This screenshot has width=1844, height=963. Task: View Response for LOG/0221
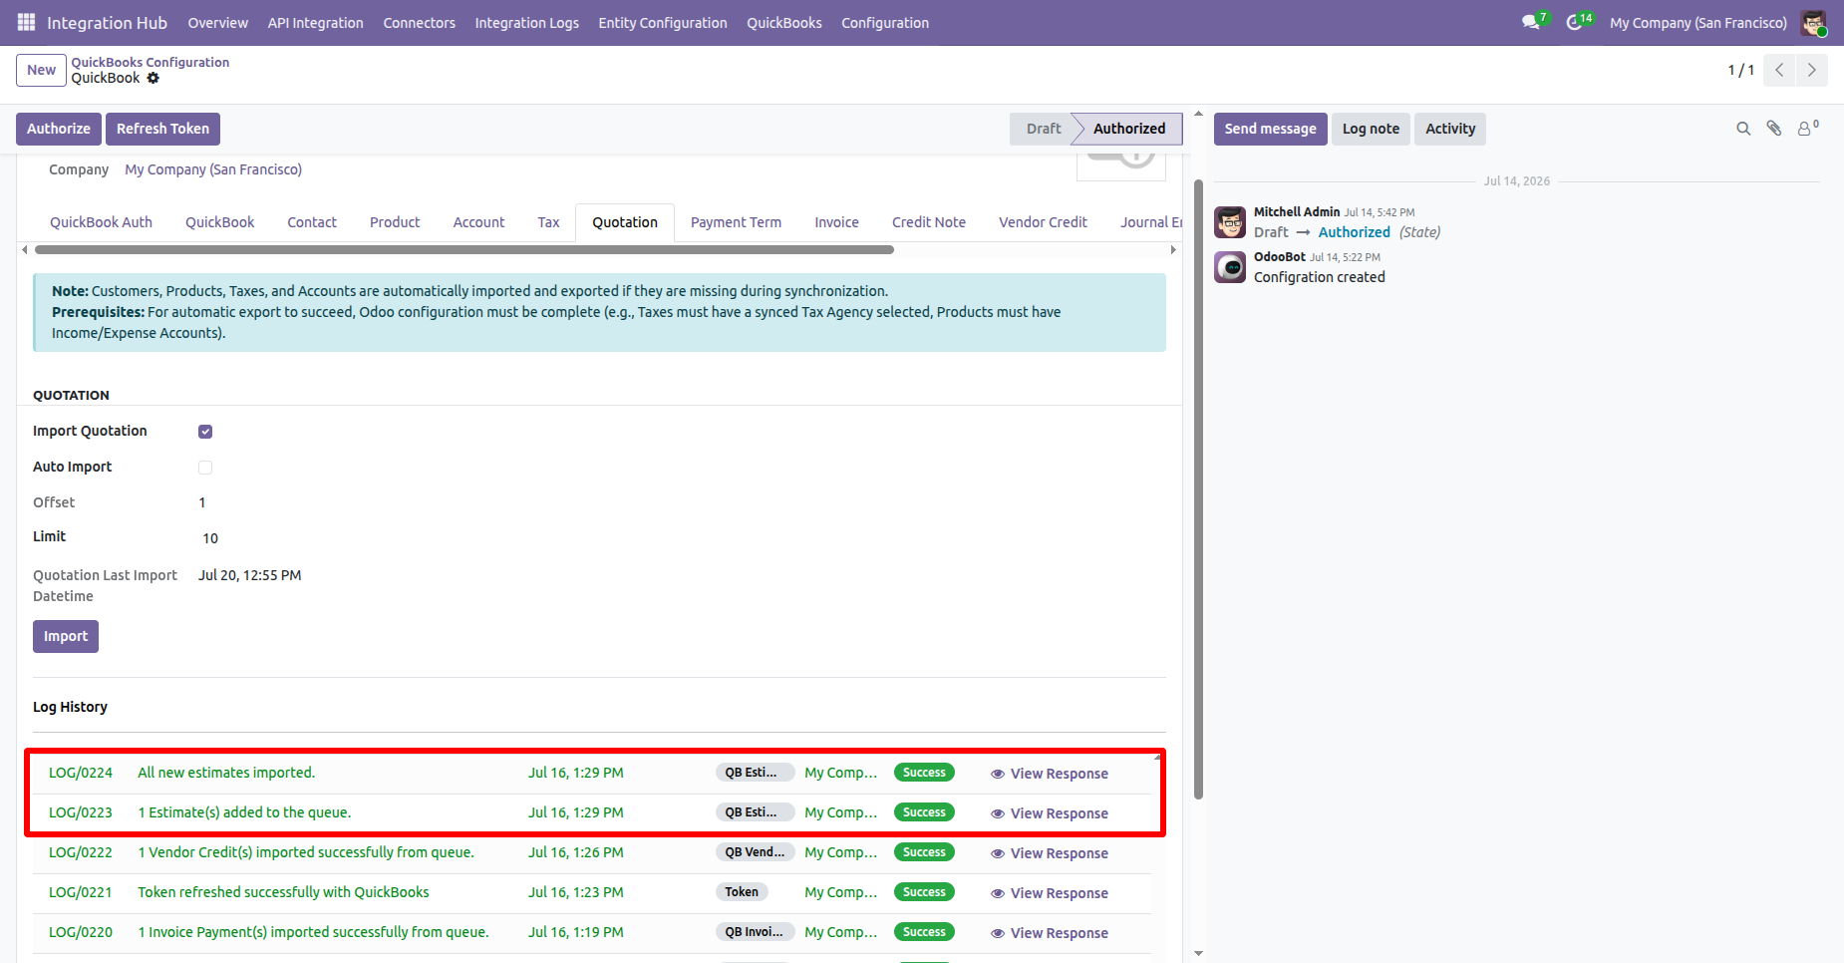(x=1050, y=893)
